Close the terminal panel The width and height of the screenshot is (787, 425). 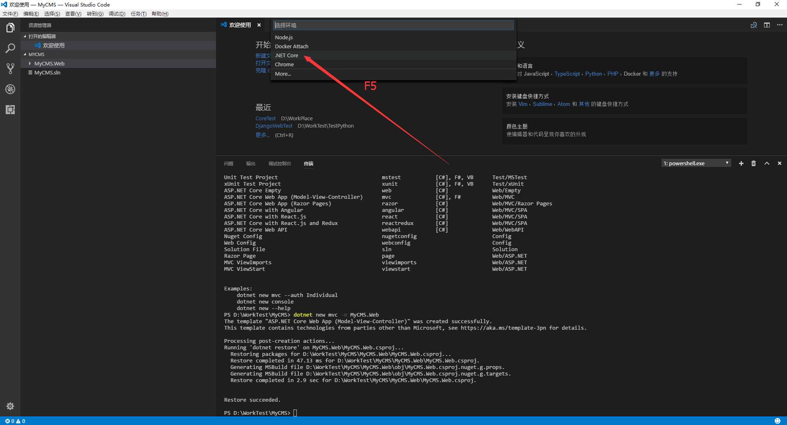coord(780,163)
